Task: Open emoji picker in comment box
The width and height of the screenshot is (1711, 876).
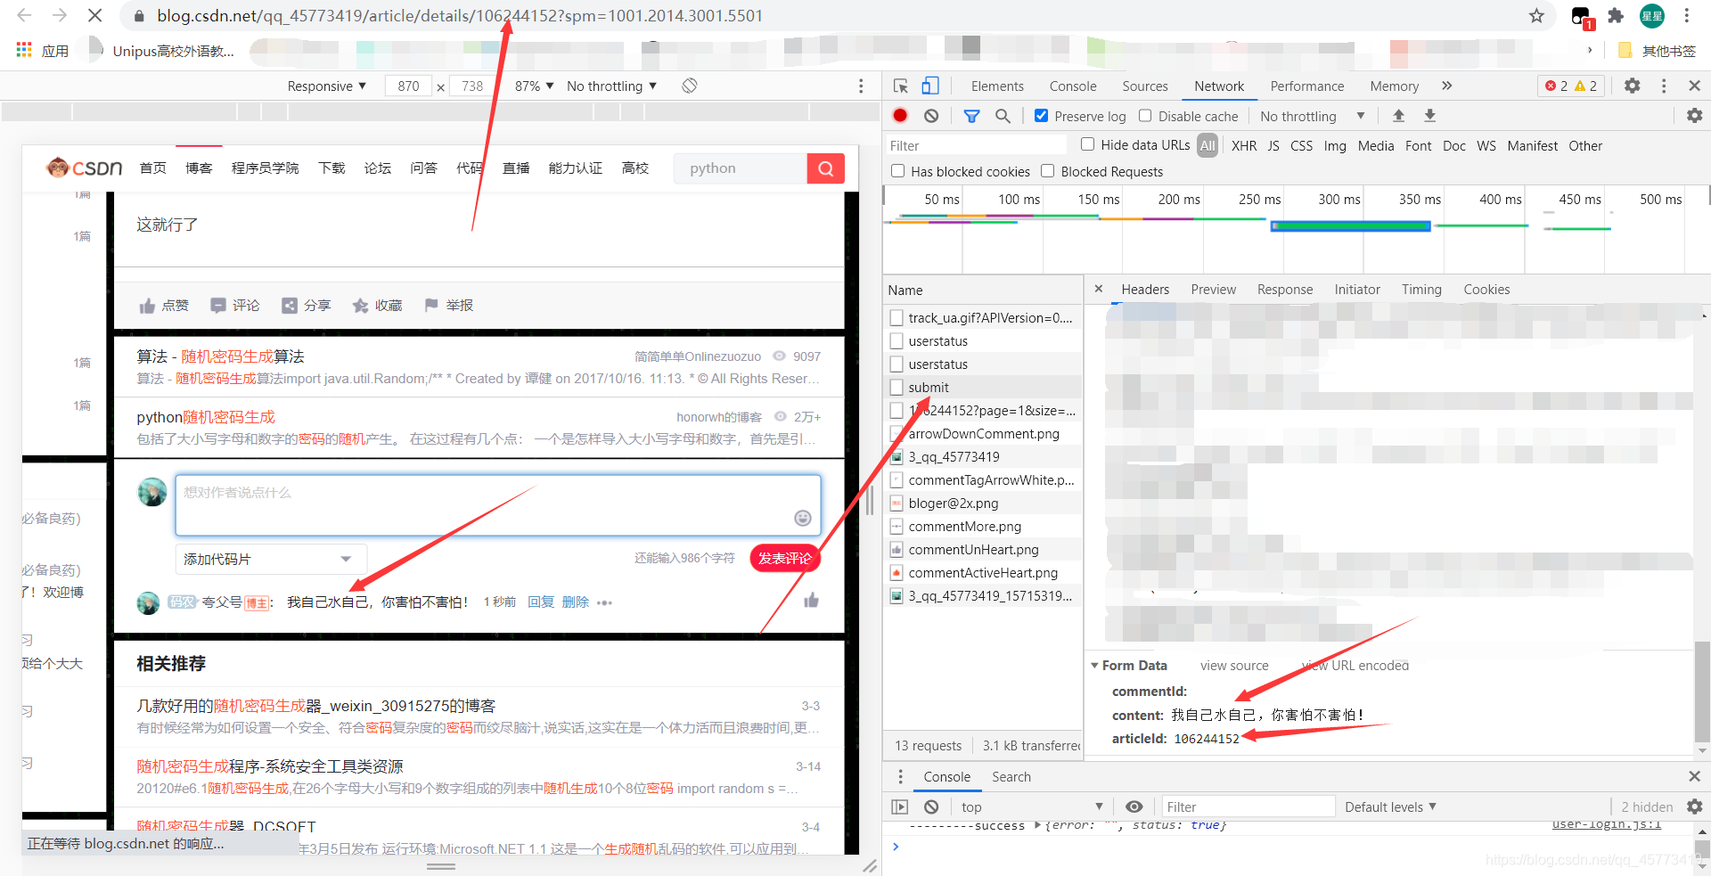Action: point(803,519)
